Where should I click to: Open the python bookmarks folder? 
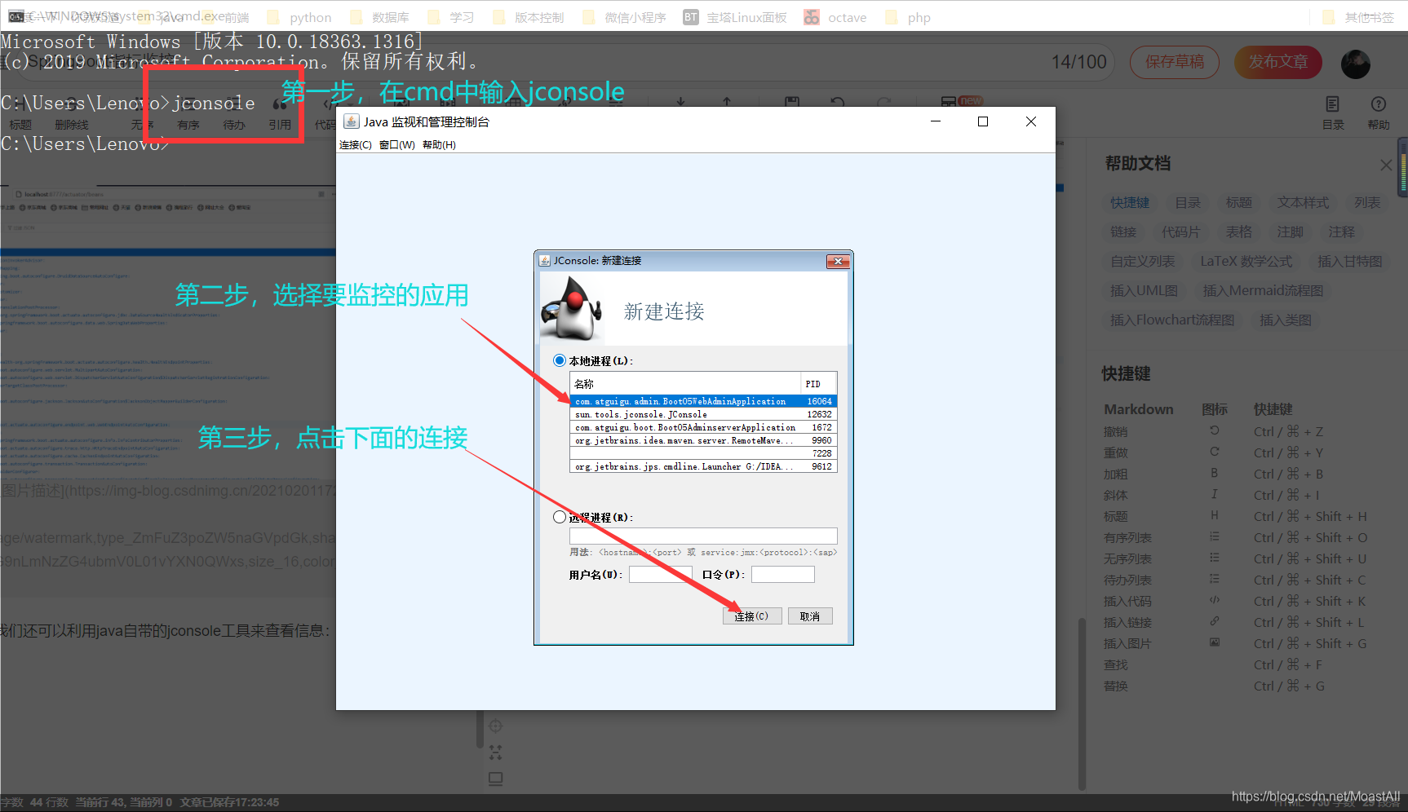tap(300, 17)
